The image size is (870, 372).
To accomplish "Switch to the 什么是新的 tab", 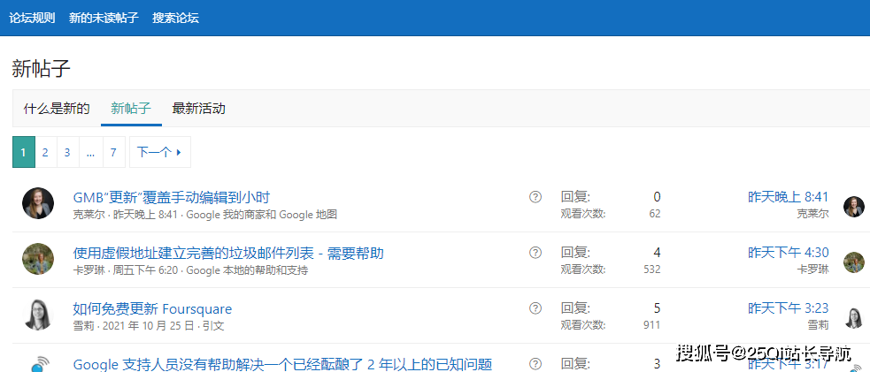I will pos(57,109).
